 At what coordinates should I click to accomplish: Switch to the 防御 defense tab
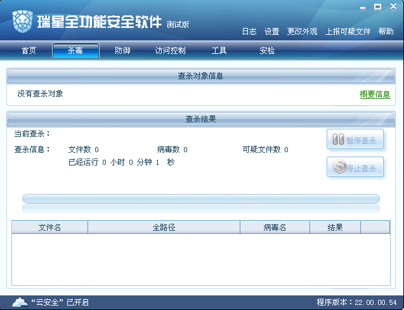[x=122, y=51]
